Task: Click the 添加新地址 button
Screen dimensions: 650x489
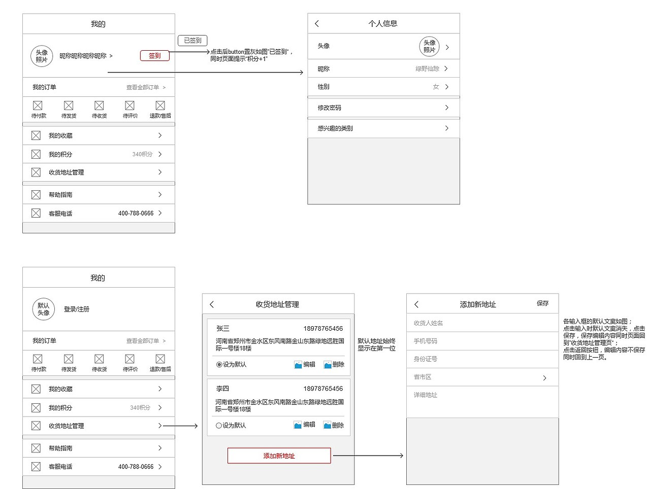Action: click(x=278, y=456)
